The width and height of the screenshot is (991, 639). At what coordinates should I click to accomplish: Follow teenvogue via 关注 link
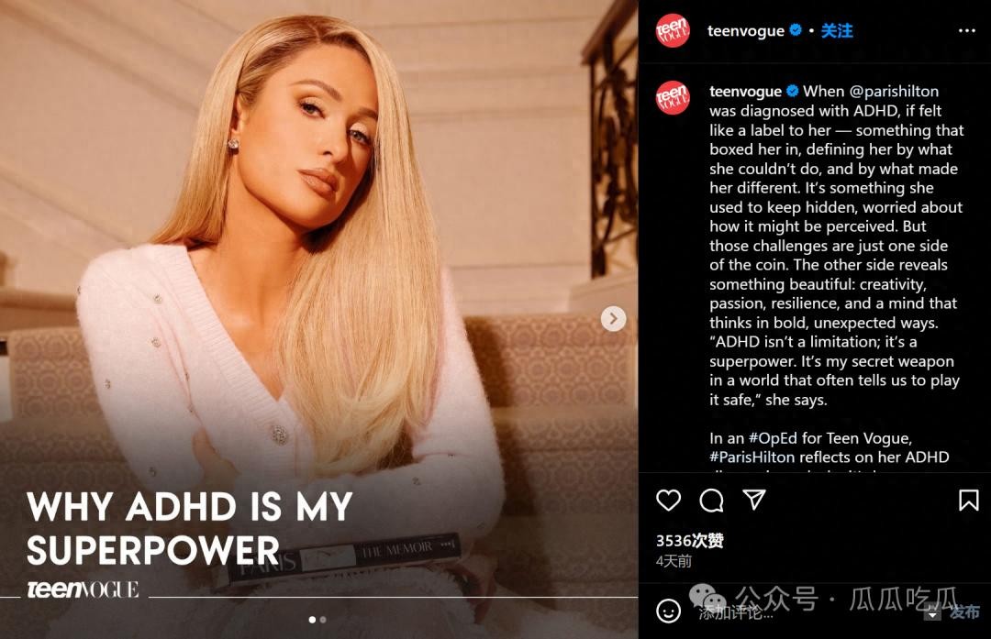pos(837,30)
